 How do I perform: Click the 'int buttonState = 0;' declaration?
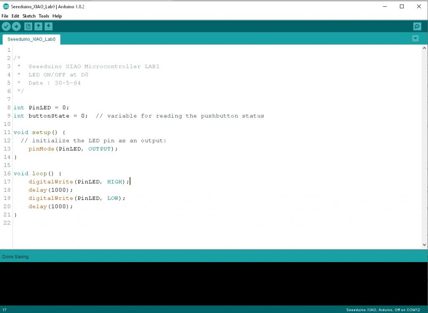click(x=51, y=116)
